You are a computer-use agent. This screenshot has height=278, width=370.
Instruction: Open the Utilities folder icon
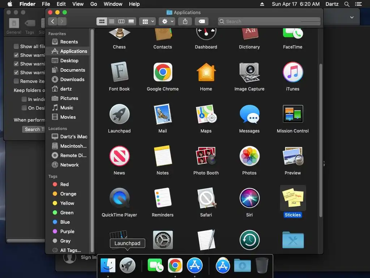tap(293, 240)
